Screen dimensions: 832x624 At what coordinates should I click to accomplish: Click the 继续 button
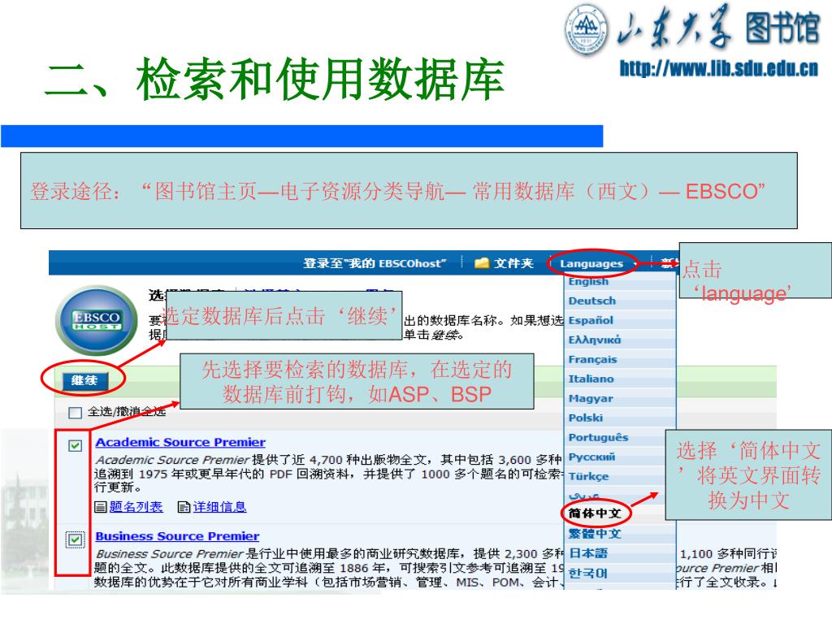point(84,380)
